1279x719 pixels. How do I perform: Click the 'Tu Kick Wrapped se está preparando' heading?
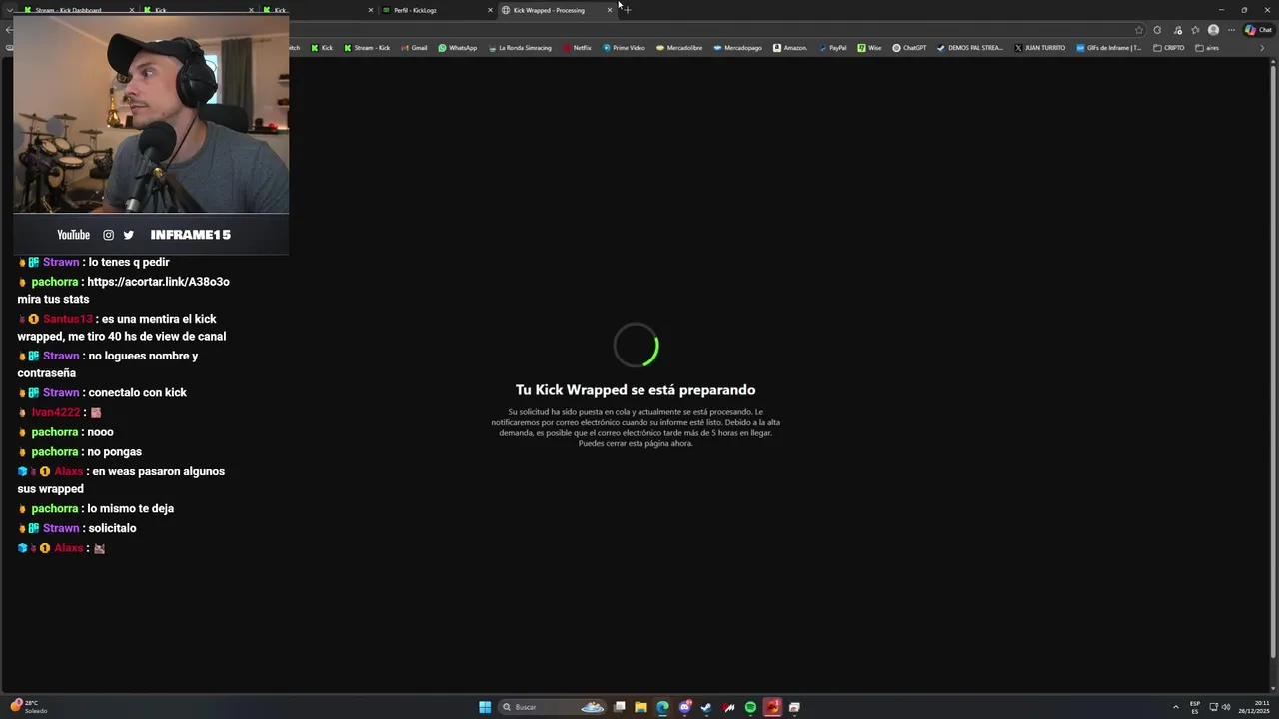[x=636, y=390]
